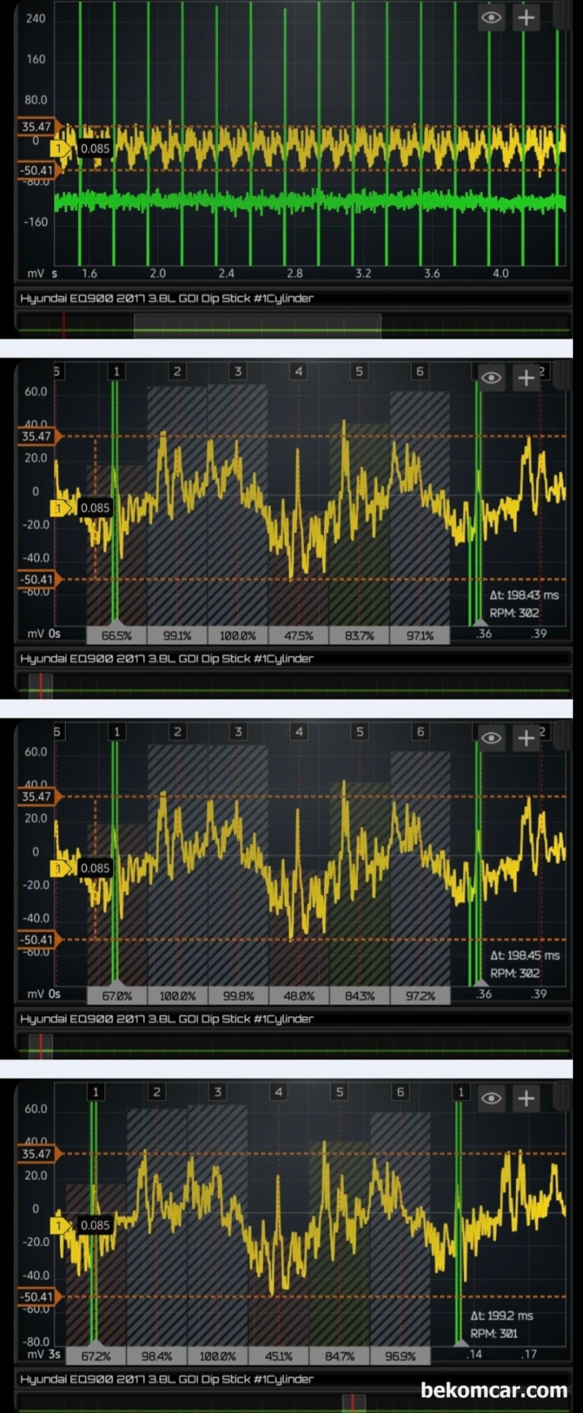
Task: Click the red navigator marker below the Δt 198.43 ms chart
Action: click(41, 686)
